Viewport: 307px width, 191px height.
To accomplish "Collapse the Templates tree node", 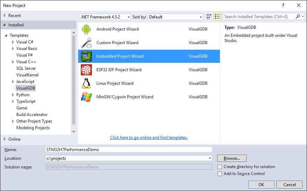I will pyautogui.click(x=6, y=35).
